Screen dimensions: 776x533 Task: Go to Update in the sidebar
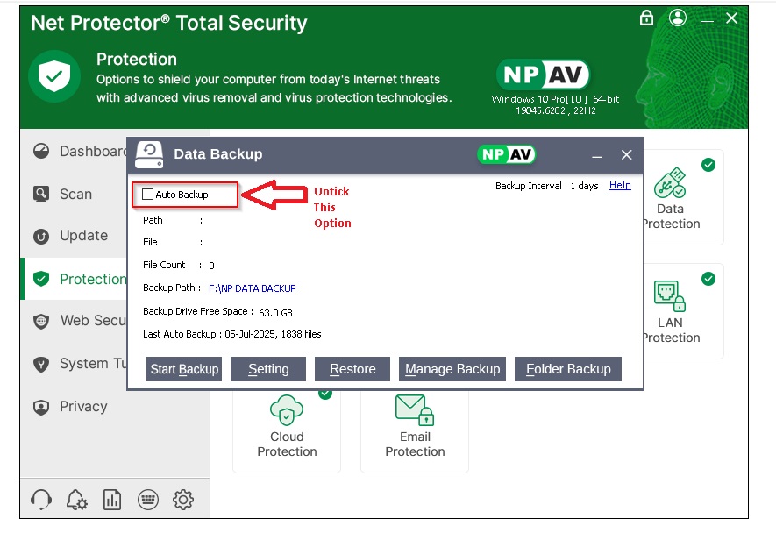click(82, 236)
